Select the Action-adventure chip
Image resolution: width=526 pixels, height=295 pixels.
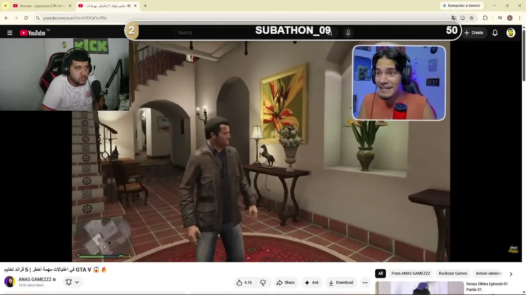pyautogui.click(x=489, y=273)
